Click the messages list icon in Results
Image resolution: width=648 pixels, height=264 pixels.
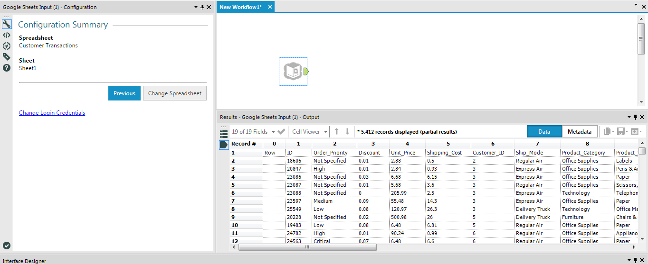point(224,134)
